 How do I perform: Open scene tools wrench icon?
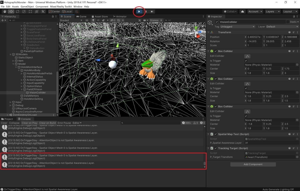click(140, 20)
